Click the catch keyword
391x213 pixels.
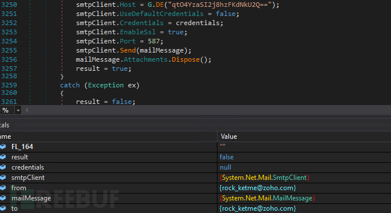tap(70, 85)
